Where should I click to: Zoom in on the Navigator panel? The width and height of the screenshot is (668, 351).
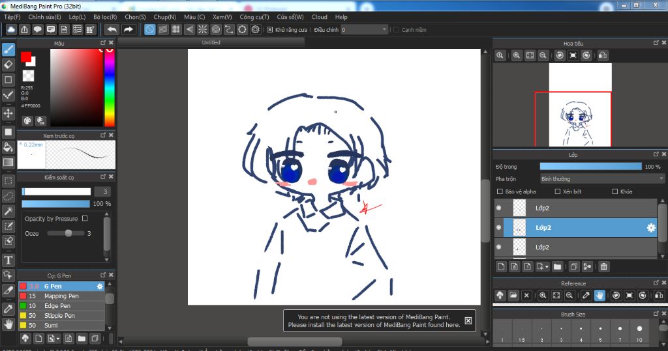[517, 55]
